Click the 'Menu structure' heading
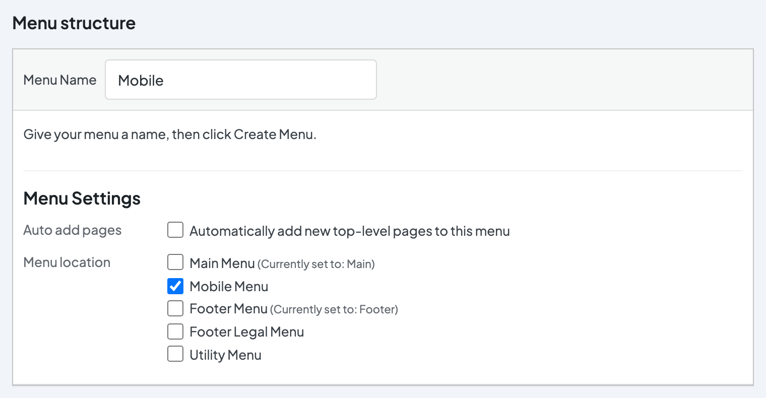766x398 pixels. (x=74, y=23)
